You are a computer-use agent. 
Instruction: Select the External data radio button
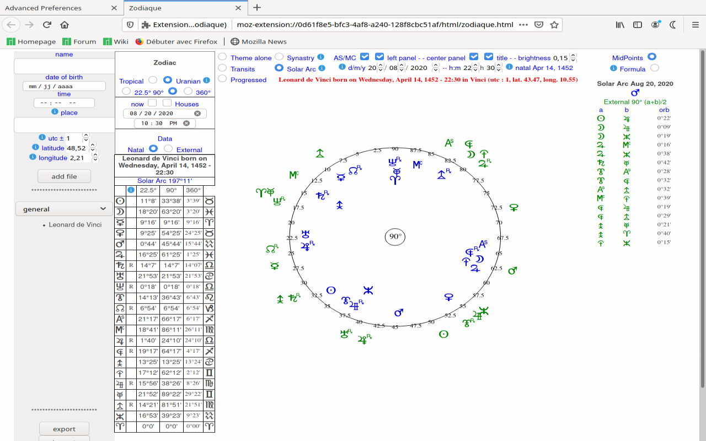pyautogui.click(x=168, y=148)
